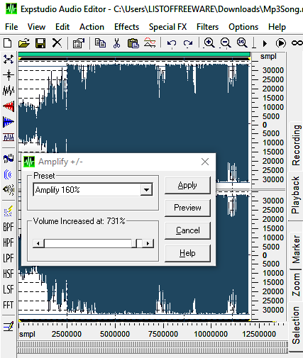Click the HPF high pass filter icon
This screenshot has width=303, height=358.
click(x=9, y=242)
